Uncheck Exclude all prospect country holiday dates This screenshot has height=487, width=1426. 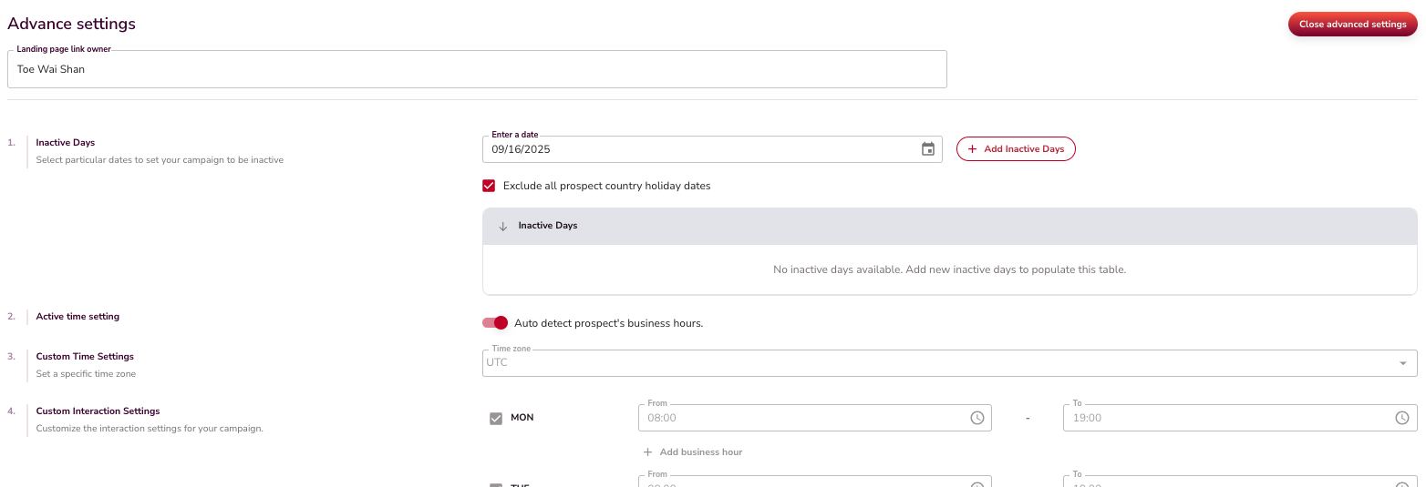[x=490, y=186]
